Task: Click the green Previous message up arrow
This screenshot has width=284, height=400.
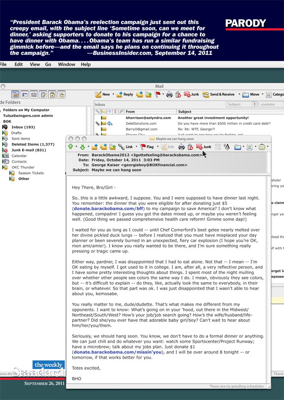Action: click(x=71, y=147)
